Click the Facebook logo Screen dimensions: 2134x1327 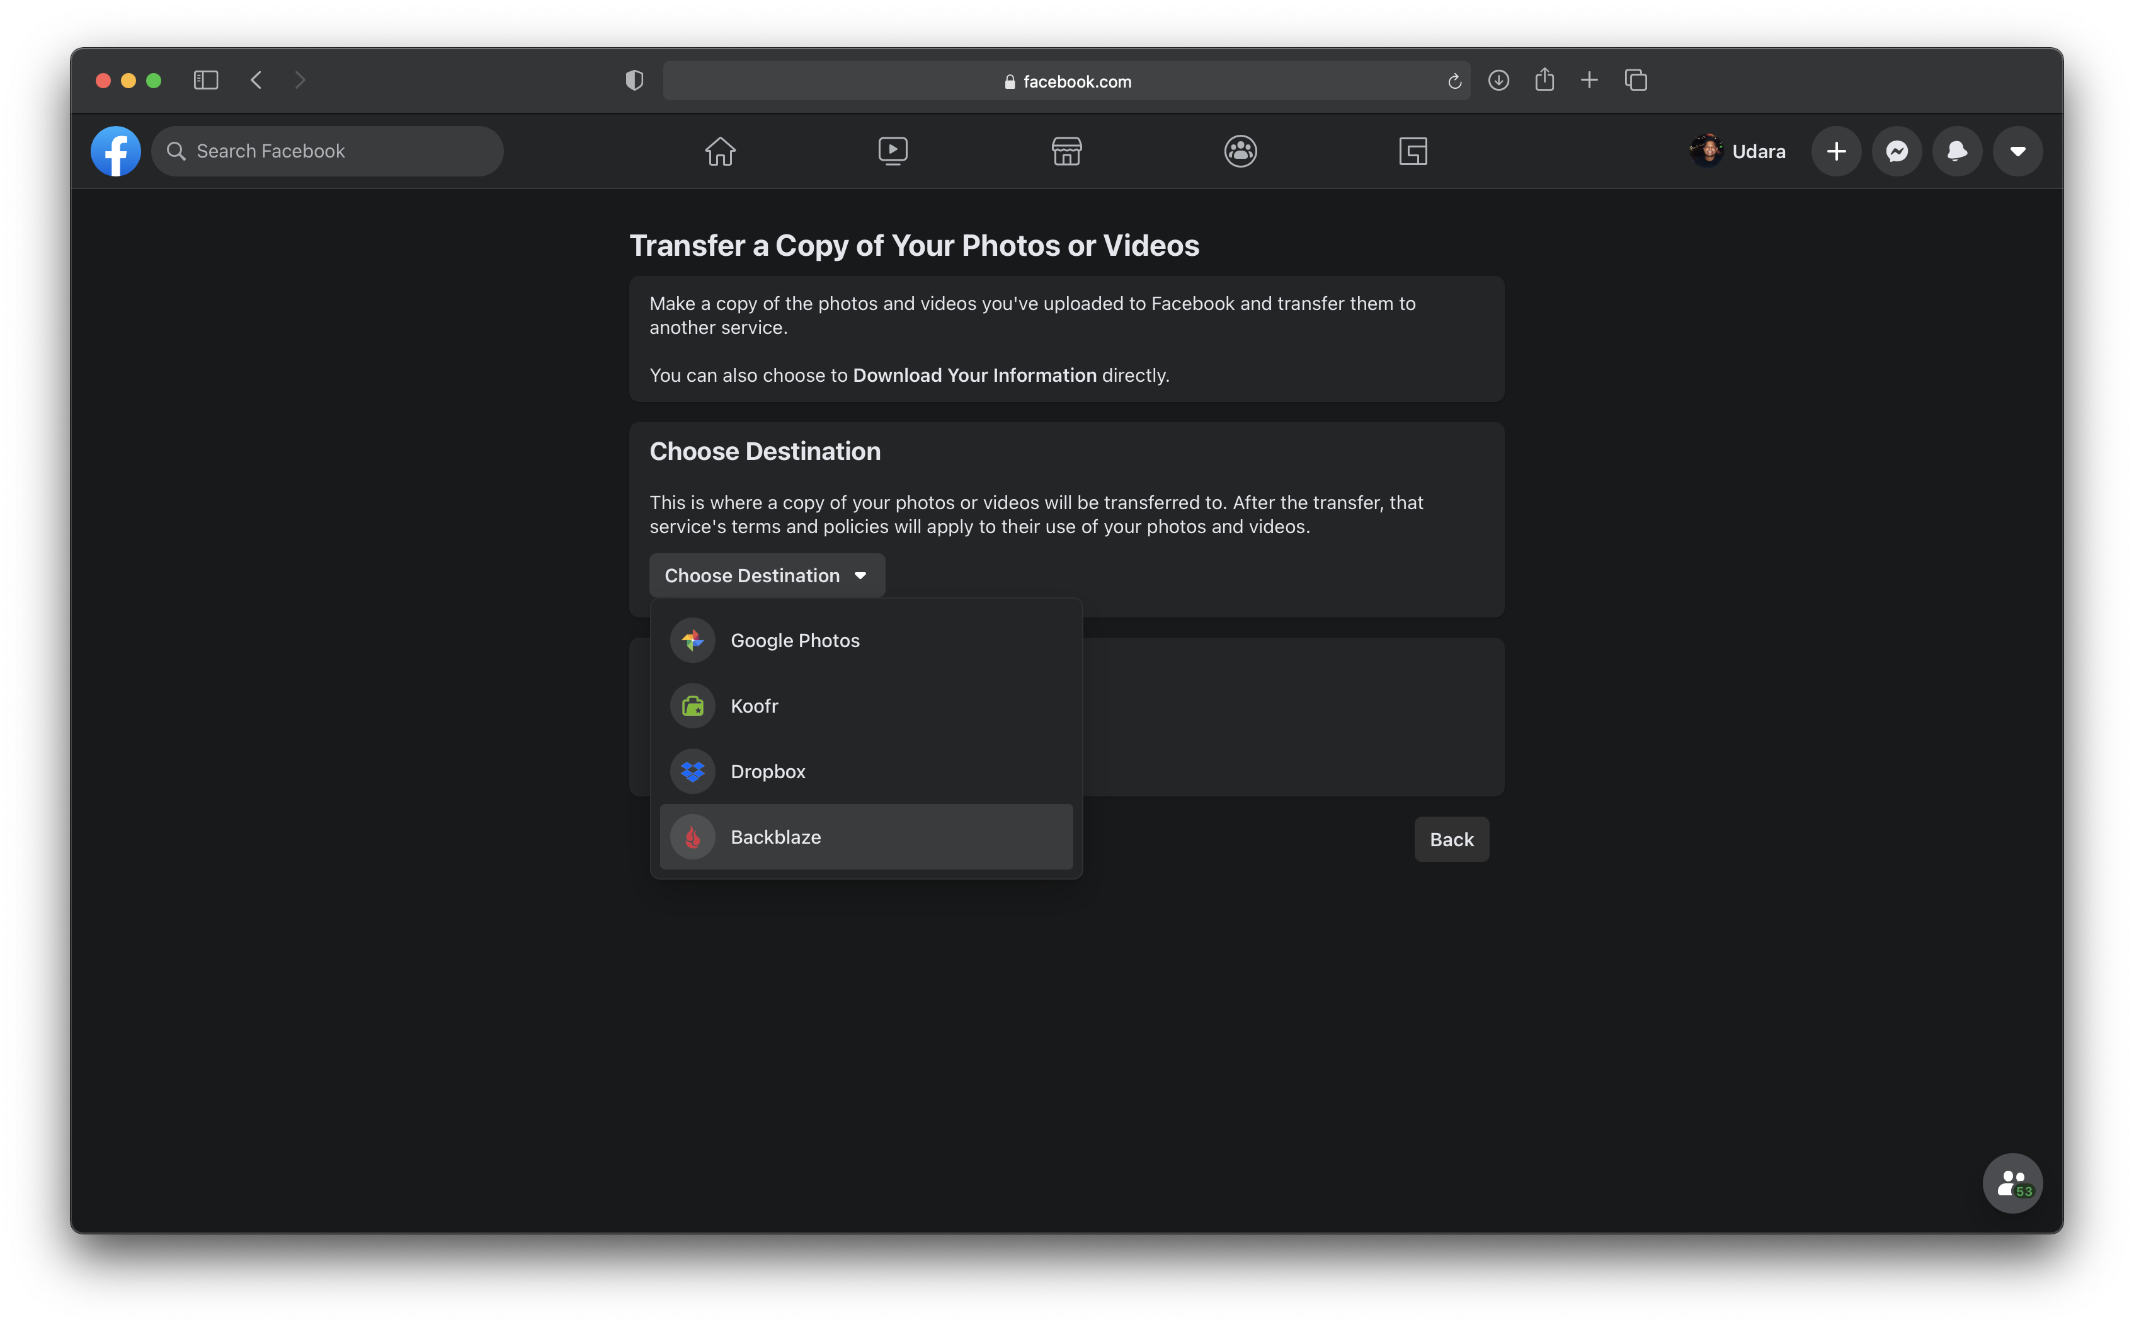(x=116, y=151)
